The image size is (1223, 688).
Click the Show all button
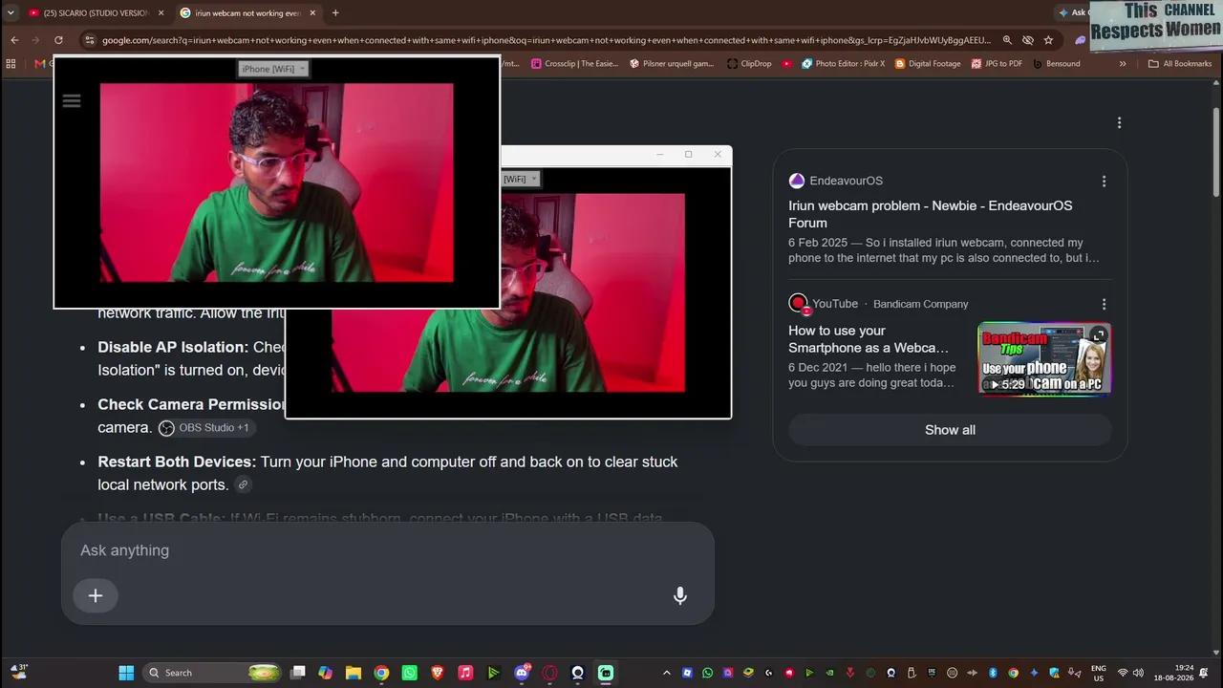tap(950, 430)
